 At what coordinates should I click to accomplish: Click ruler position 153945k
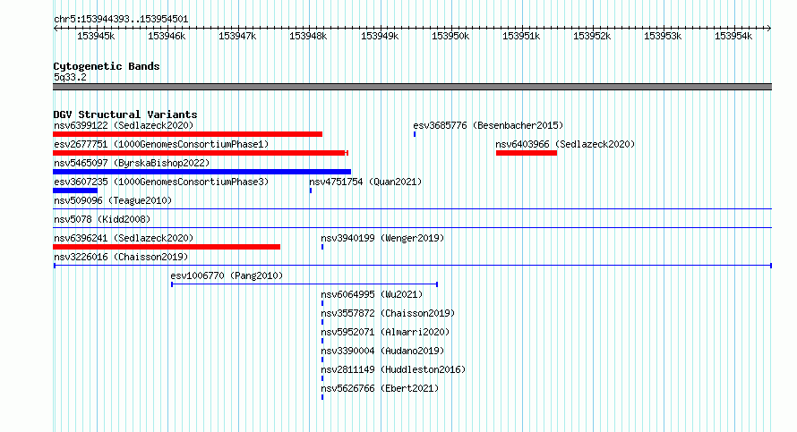pos(96,36)
